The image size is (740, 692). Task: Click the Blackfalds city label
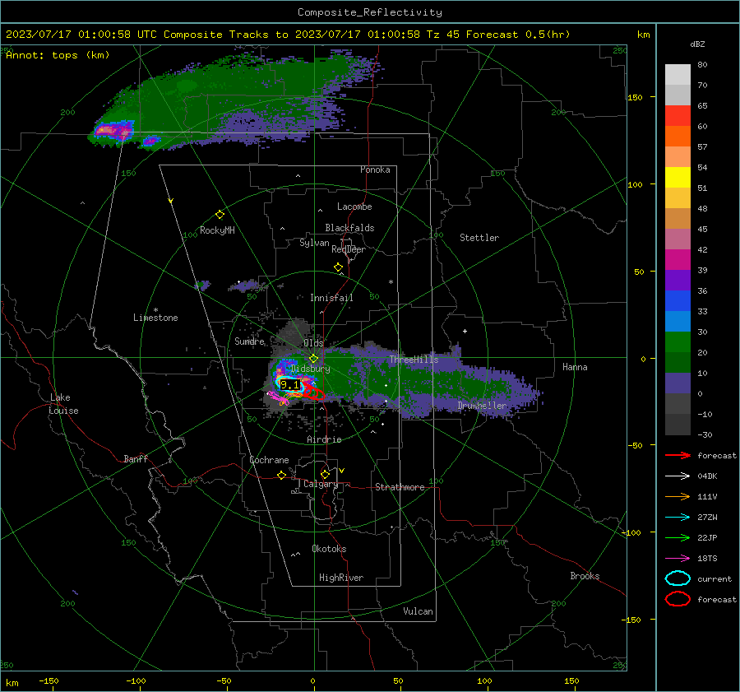[349, 228]
